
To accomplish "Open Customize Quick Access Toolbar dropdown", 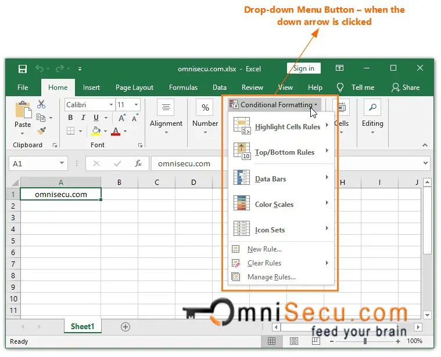I will (80, 69).
